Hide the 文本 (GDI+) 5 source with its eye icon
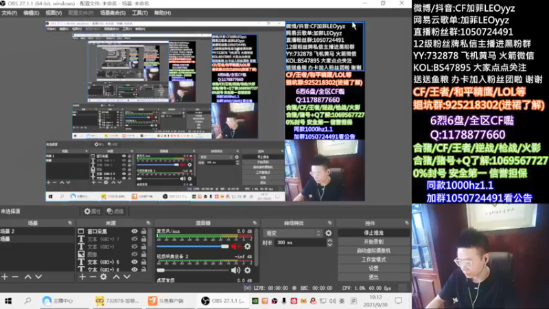The height and width of the screenshot is (309, 549). tap(134, 262)
